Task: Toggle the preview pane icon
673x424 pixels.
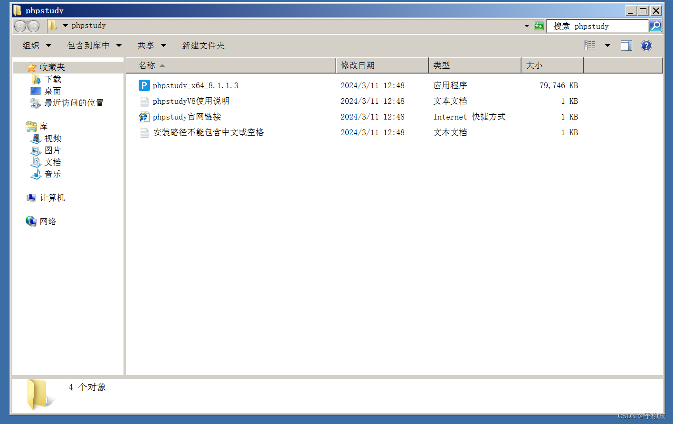Action: 626,46
